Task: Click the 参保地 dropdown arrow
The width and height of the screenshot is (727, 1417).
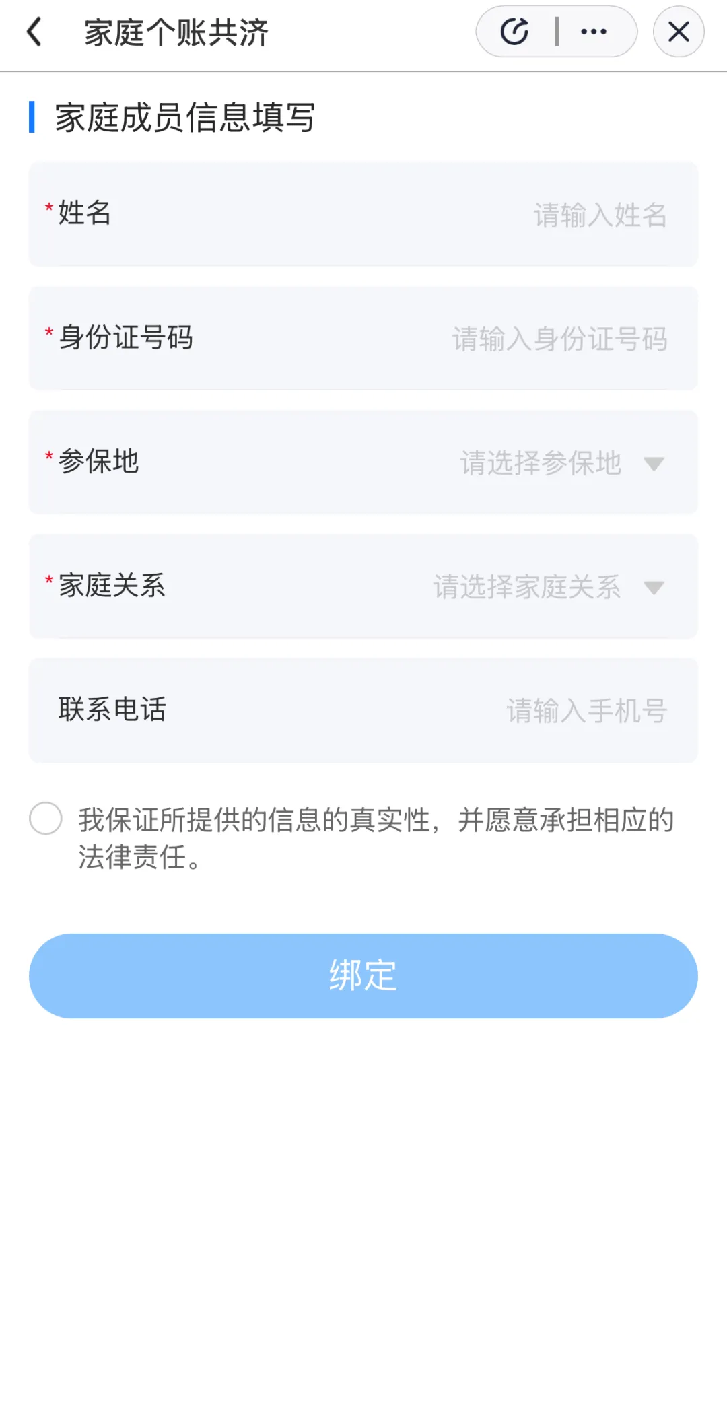Action: [654, 463]
